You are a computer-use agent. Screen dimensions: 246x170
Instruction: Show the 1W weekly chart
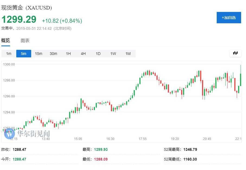(x=113, y=54)
